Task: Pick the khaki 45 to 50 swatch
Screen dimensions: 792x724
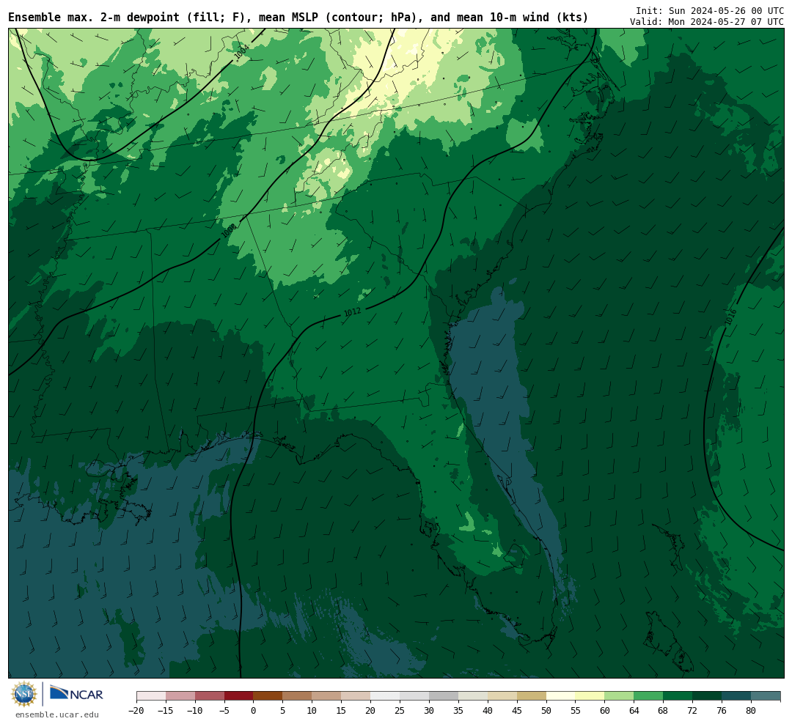Action: coord(531,696)
